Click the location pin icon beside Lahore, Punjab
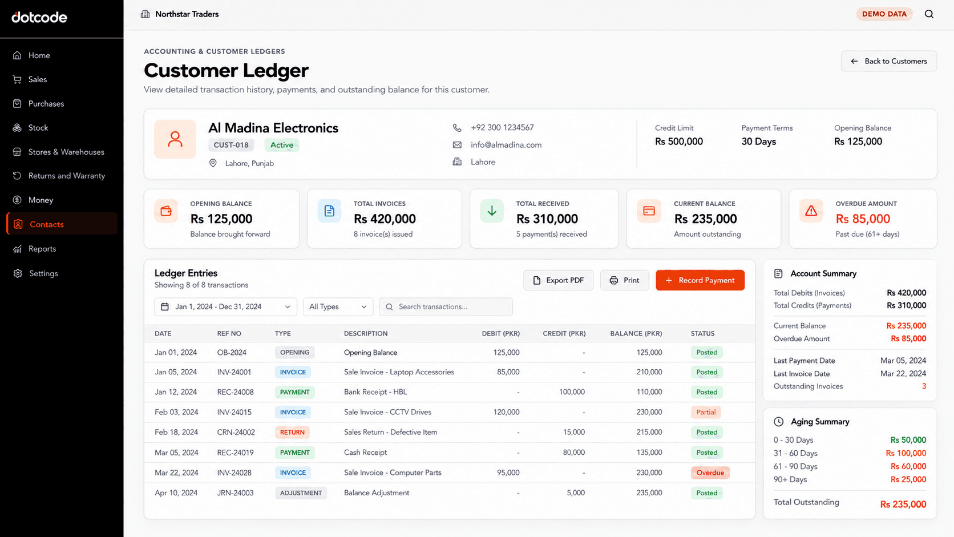 (213, 163)
